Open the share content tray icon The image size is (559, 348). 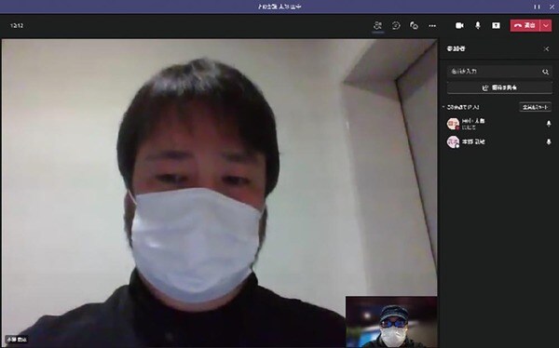pyautogui.click(x=496, y=26)
